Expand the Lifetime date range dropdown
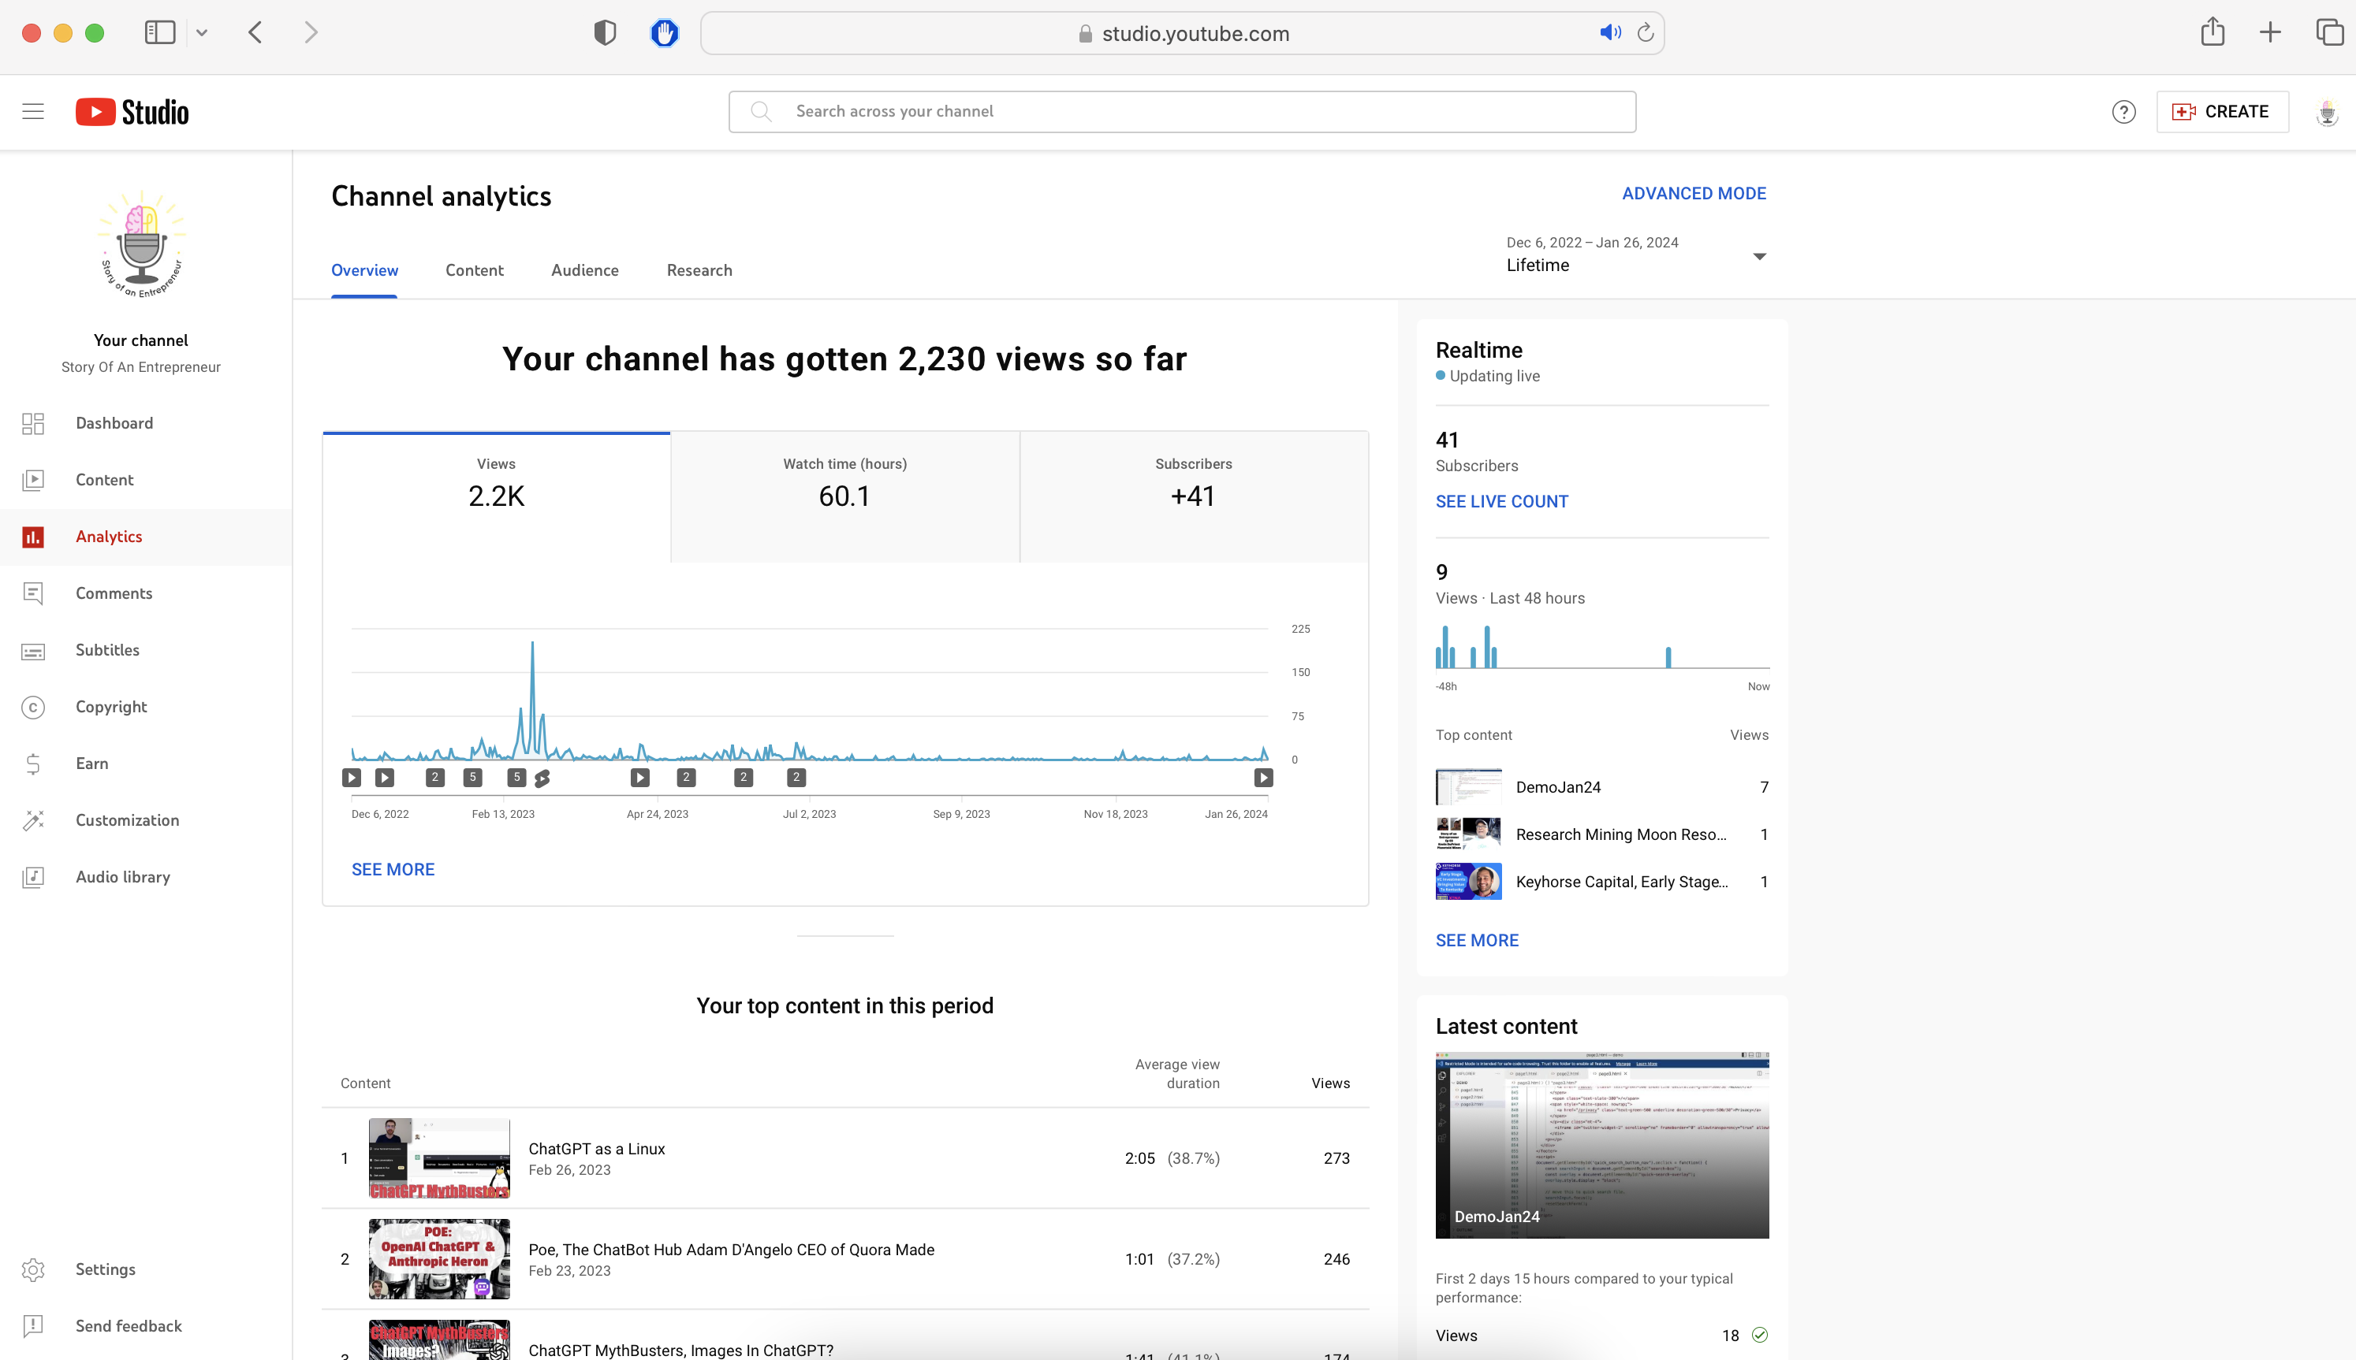Screen dimensions: 2356x1360 [x=1636, y=255]
